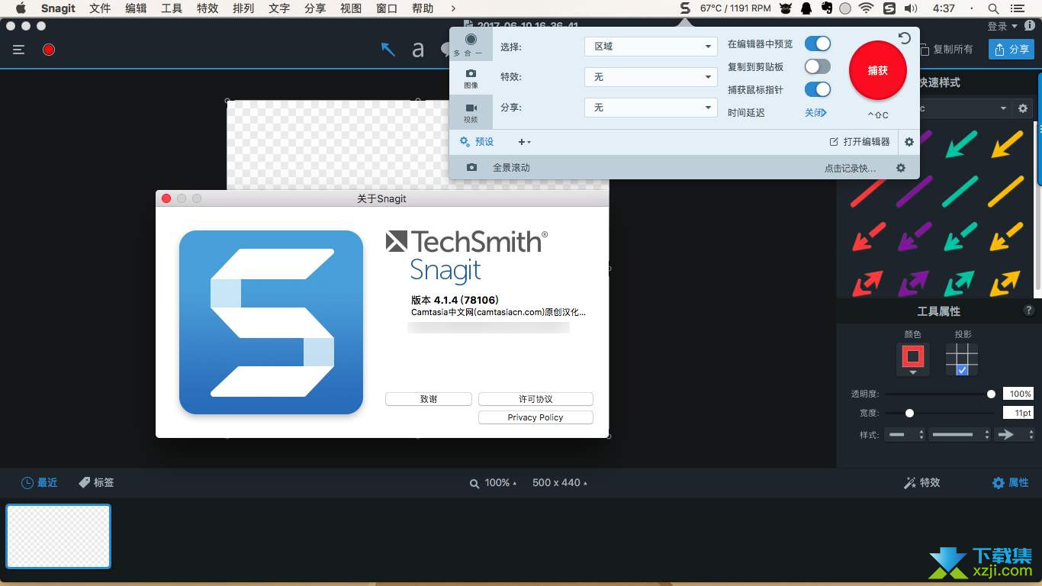Open the 特效 menu in the menu bar
Screen dimensions: 1042x586
207,8
